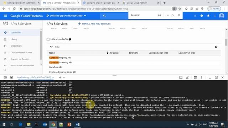The image size is (228, 128).
Task: Collapse the APIs & Services sidebar
Action: tap(5, 70)
